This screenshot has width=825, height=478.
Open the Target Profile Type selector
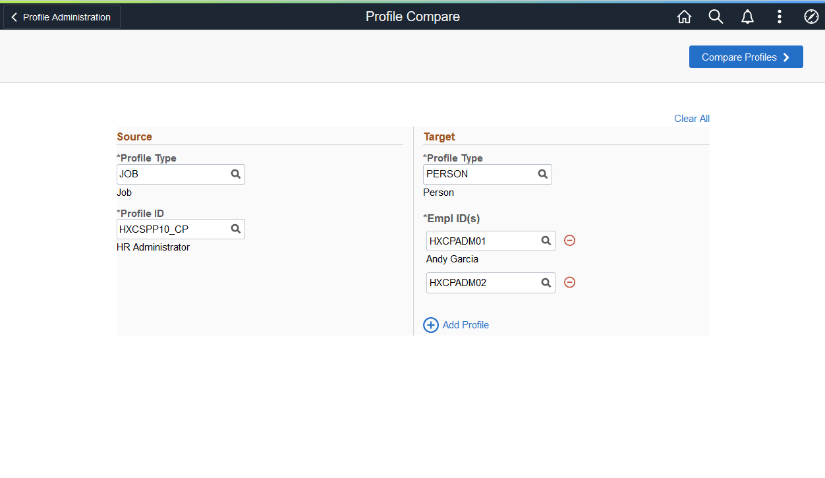(x=481, y=173)
